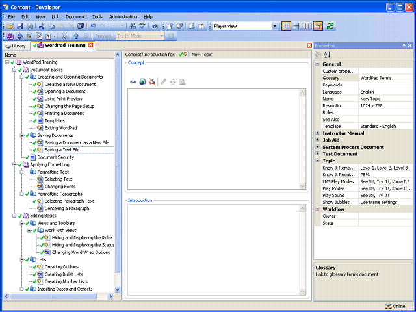
Task: Click the icon right of the disabled Delete X
Action: coord(81,26)
